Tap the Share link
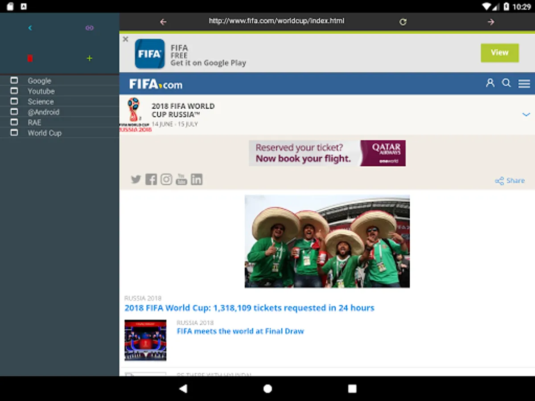 click(x=510, y=180)
